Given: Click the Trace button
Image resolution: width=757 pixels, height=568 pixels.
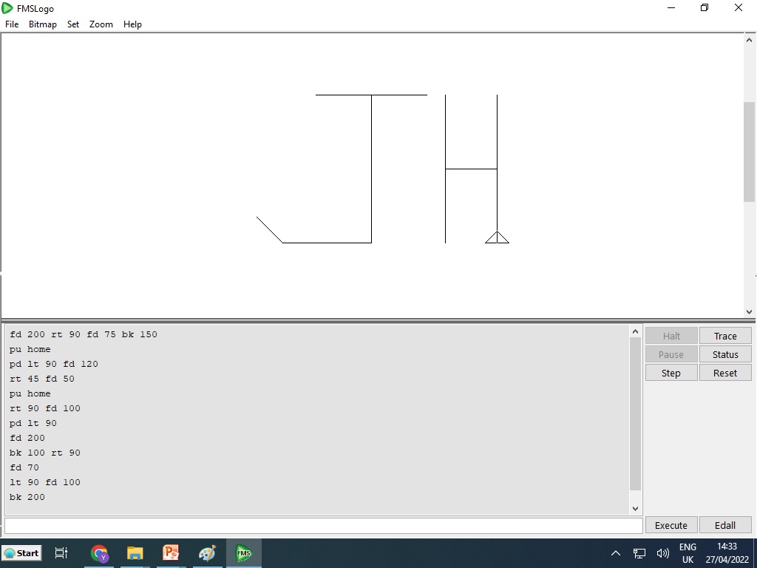Looking at the screenshot, I should 725,336.
